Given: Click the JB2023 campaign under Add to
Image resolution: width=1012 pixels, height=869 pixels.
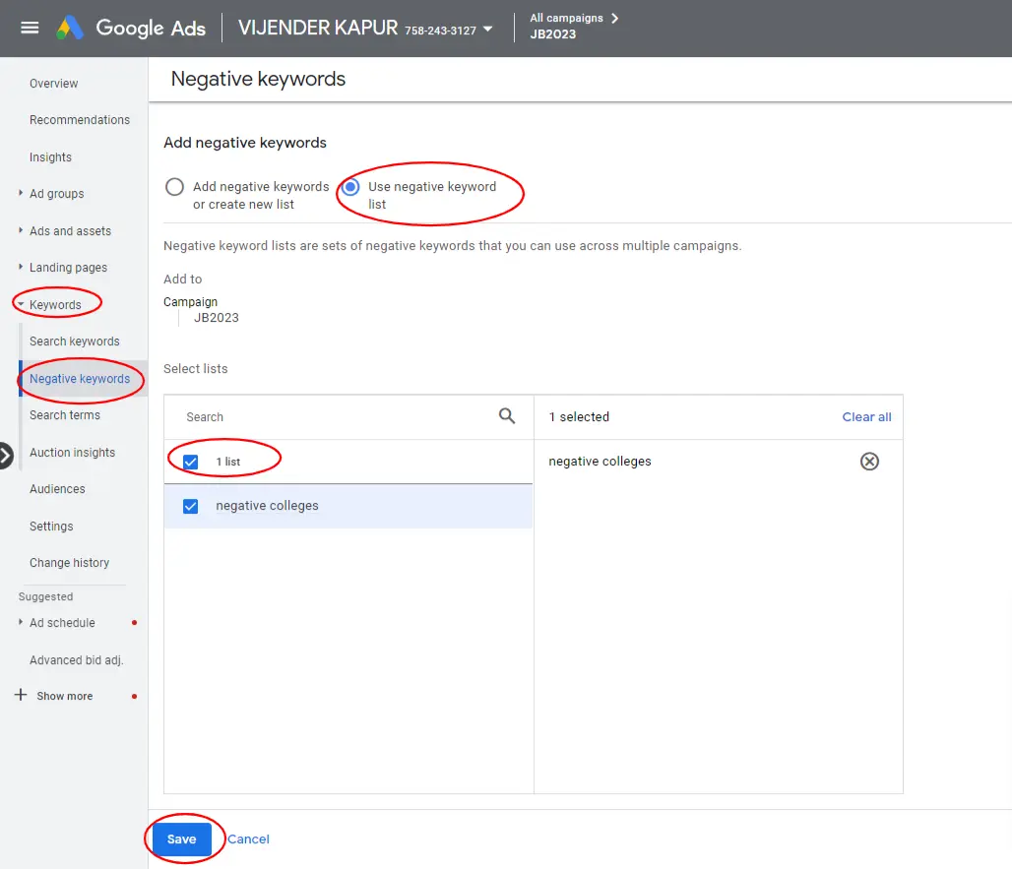Looking at the screenshot, I should click(x=217, y=318).
